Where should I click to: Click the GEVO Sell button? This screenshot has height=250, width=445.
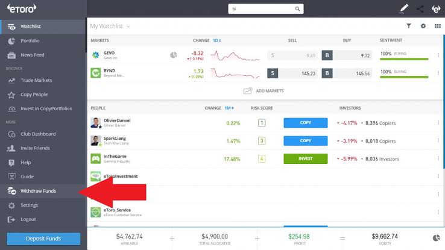pyautogui.click(x=292, y=55)
